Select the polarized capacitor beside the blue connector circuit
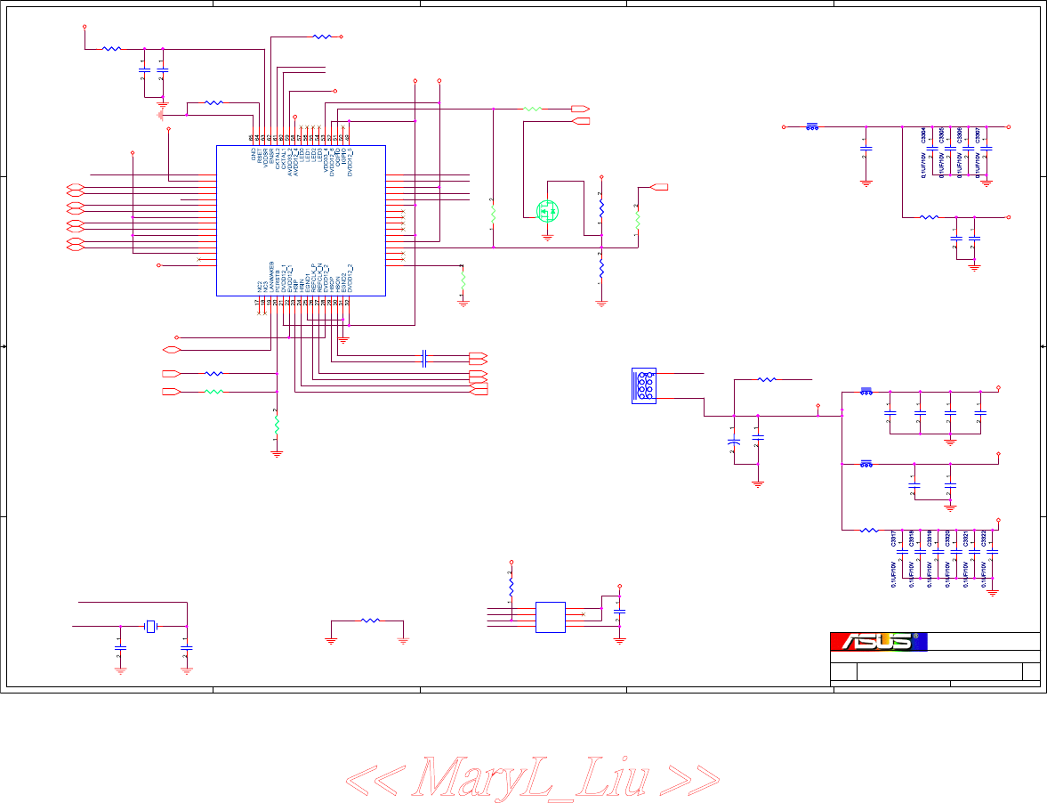The width and height of the screenshot is (1047, 803). click(x=733, y=441)
